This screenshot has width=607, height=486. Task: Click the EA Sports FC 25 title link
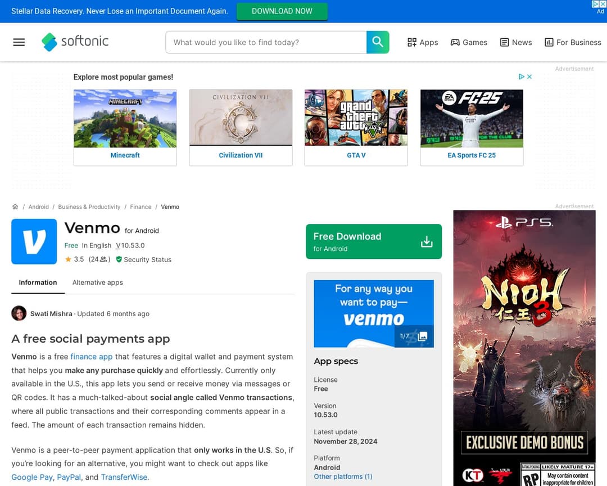pos(472,155)
